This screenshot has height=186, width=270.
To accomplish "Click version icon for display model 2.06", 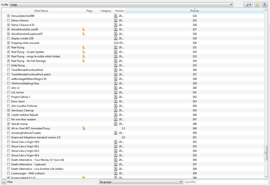I will (116, 38).
